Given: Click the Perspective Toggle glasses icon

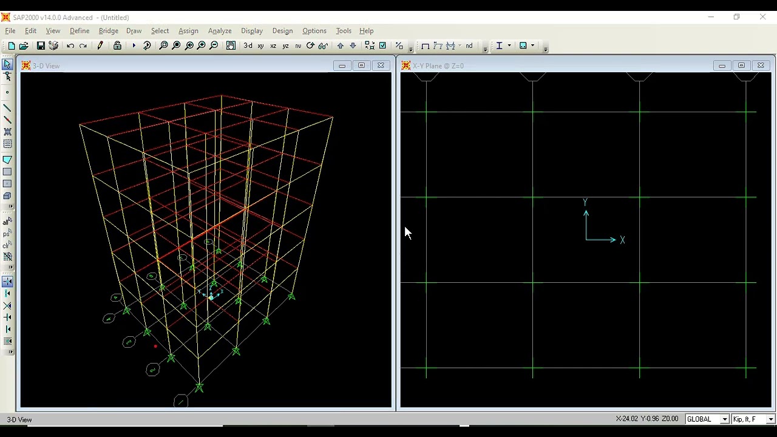Looking at the screenshot, I should point(323,46).
